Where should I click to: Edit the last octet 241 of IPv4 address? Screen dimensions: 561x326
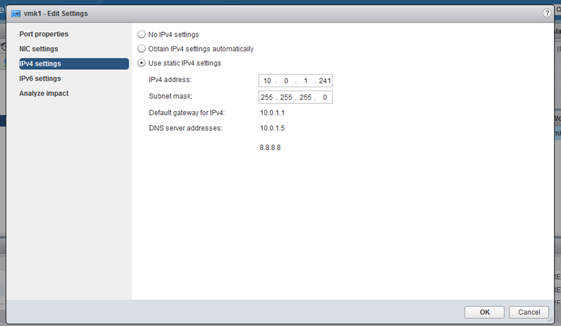[325, 81]
